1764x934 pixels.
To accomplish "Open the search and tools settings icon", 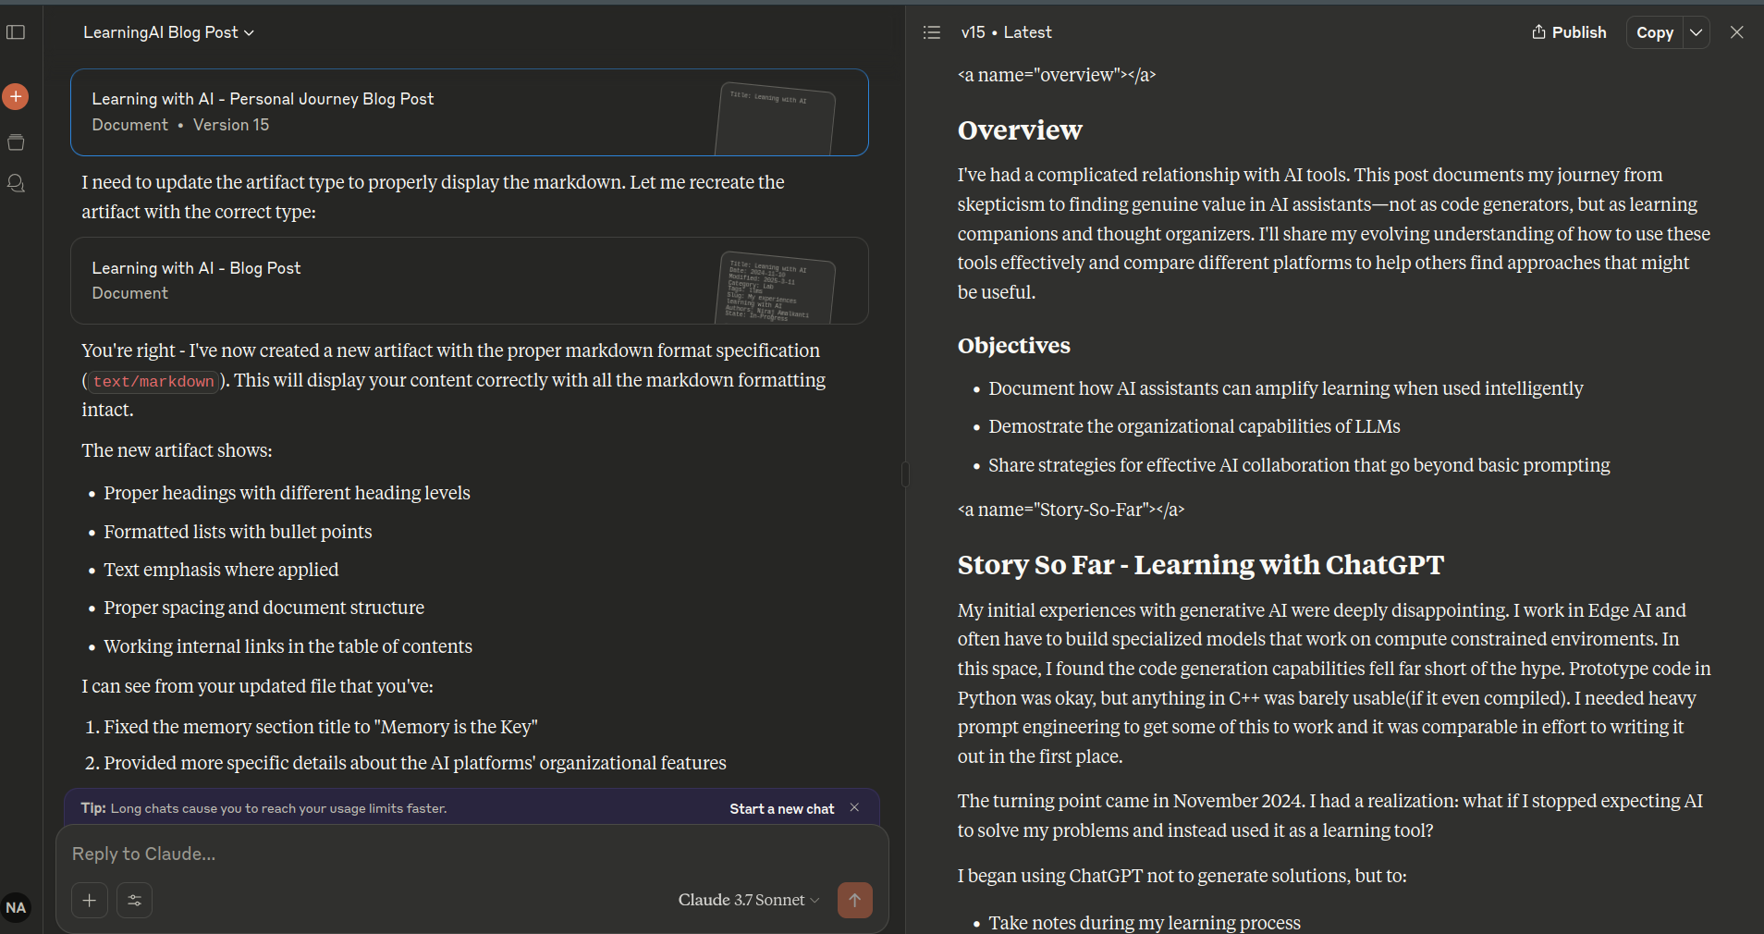I will pyautogui.click(x=135, y=900).
